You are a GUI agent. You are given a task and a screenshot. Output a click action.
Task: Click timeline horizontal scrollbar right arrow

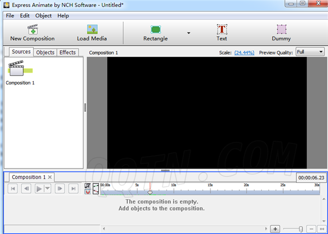266,229
